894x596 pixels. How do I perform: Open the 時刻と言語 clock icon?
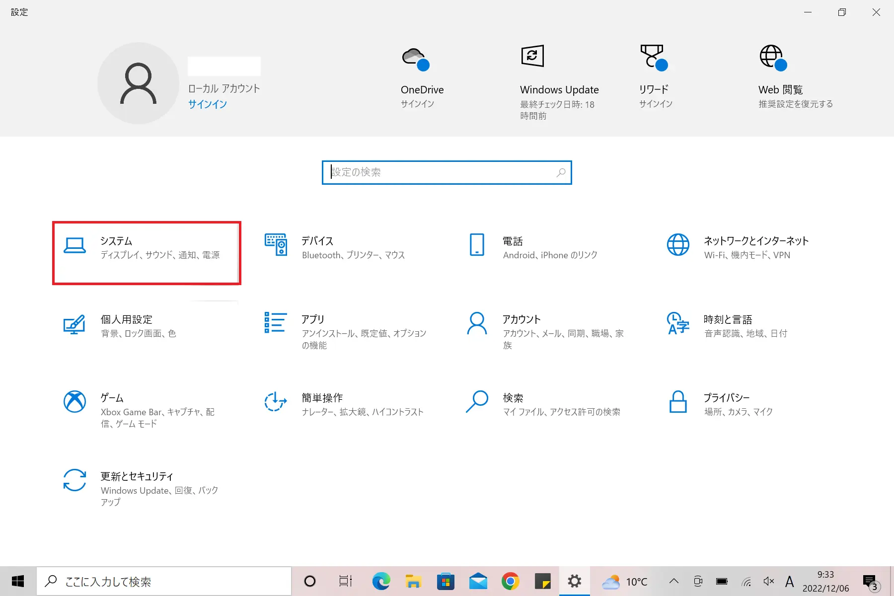point(678,323)
